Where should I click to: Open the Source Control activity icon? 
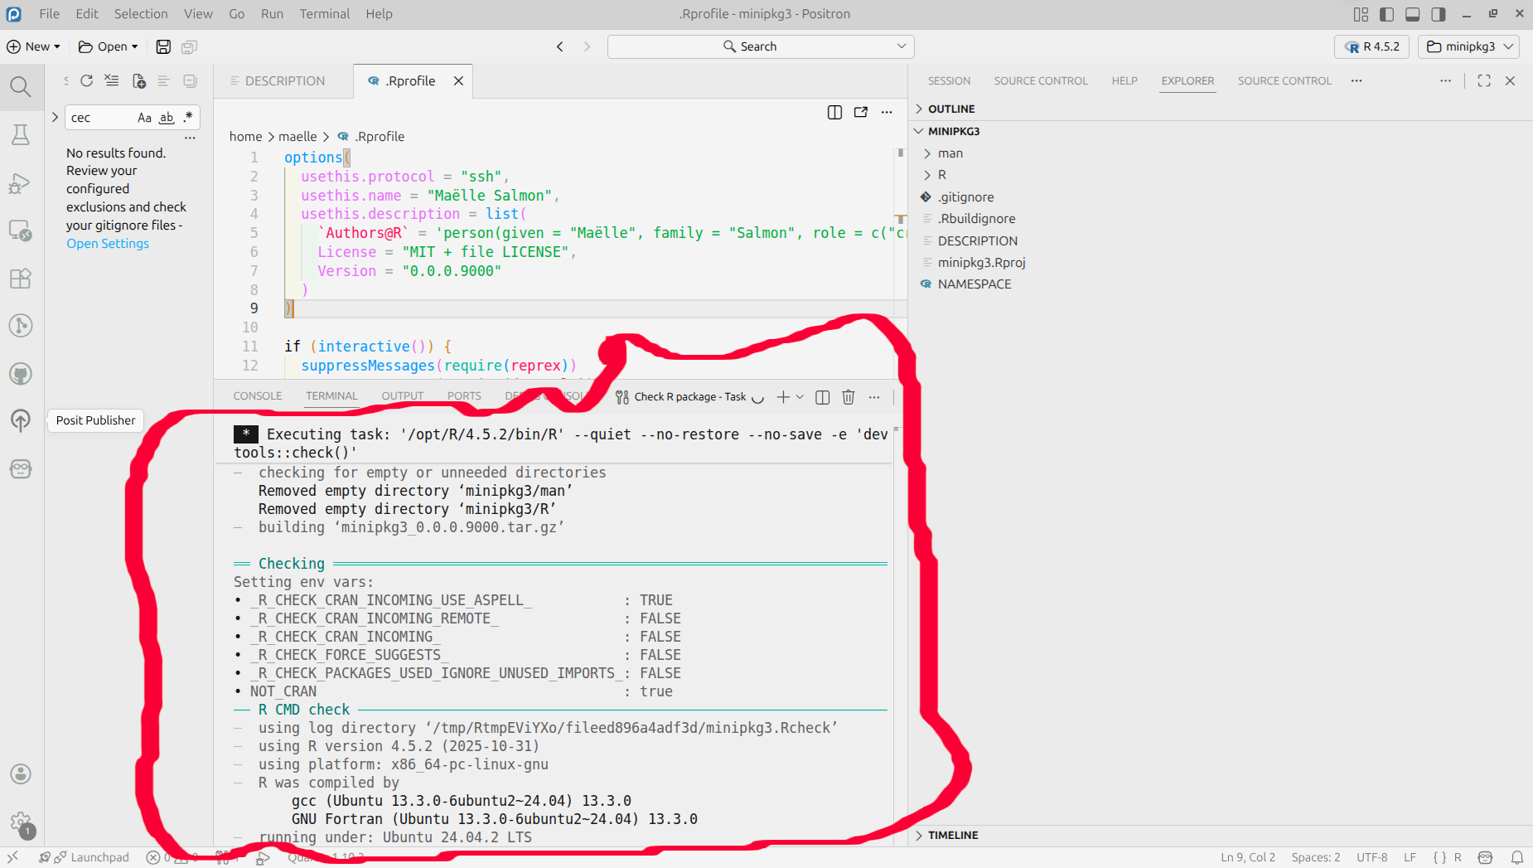(x=21, y=326)
